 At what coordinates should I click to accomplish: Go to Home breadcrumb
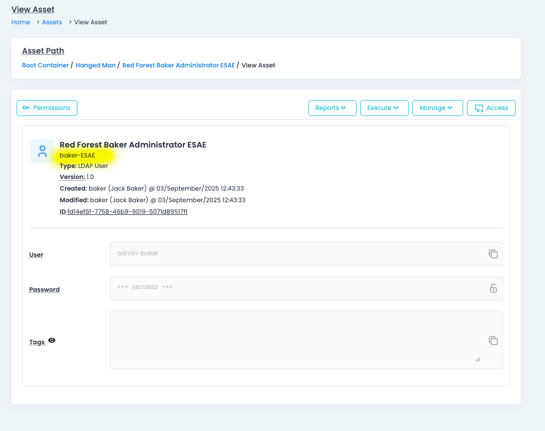[20, 22]
